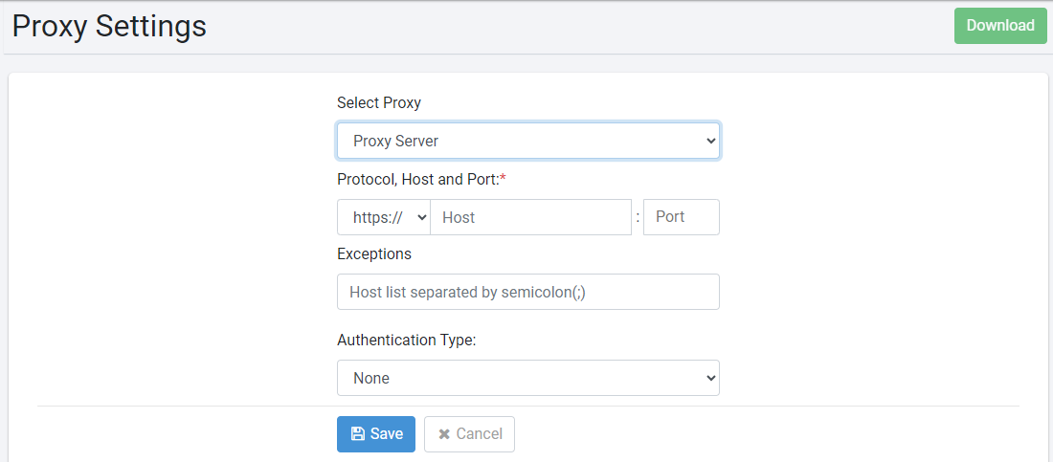Click the green Download button

tap(1000, 26)
